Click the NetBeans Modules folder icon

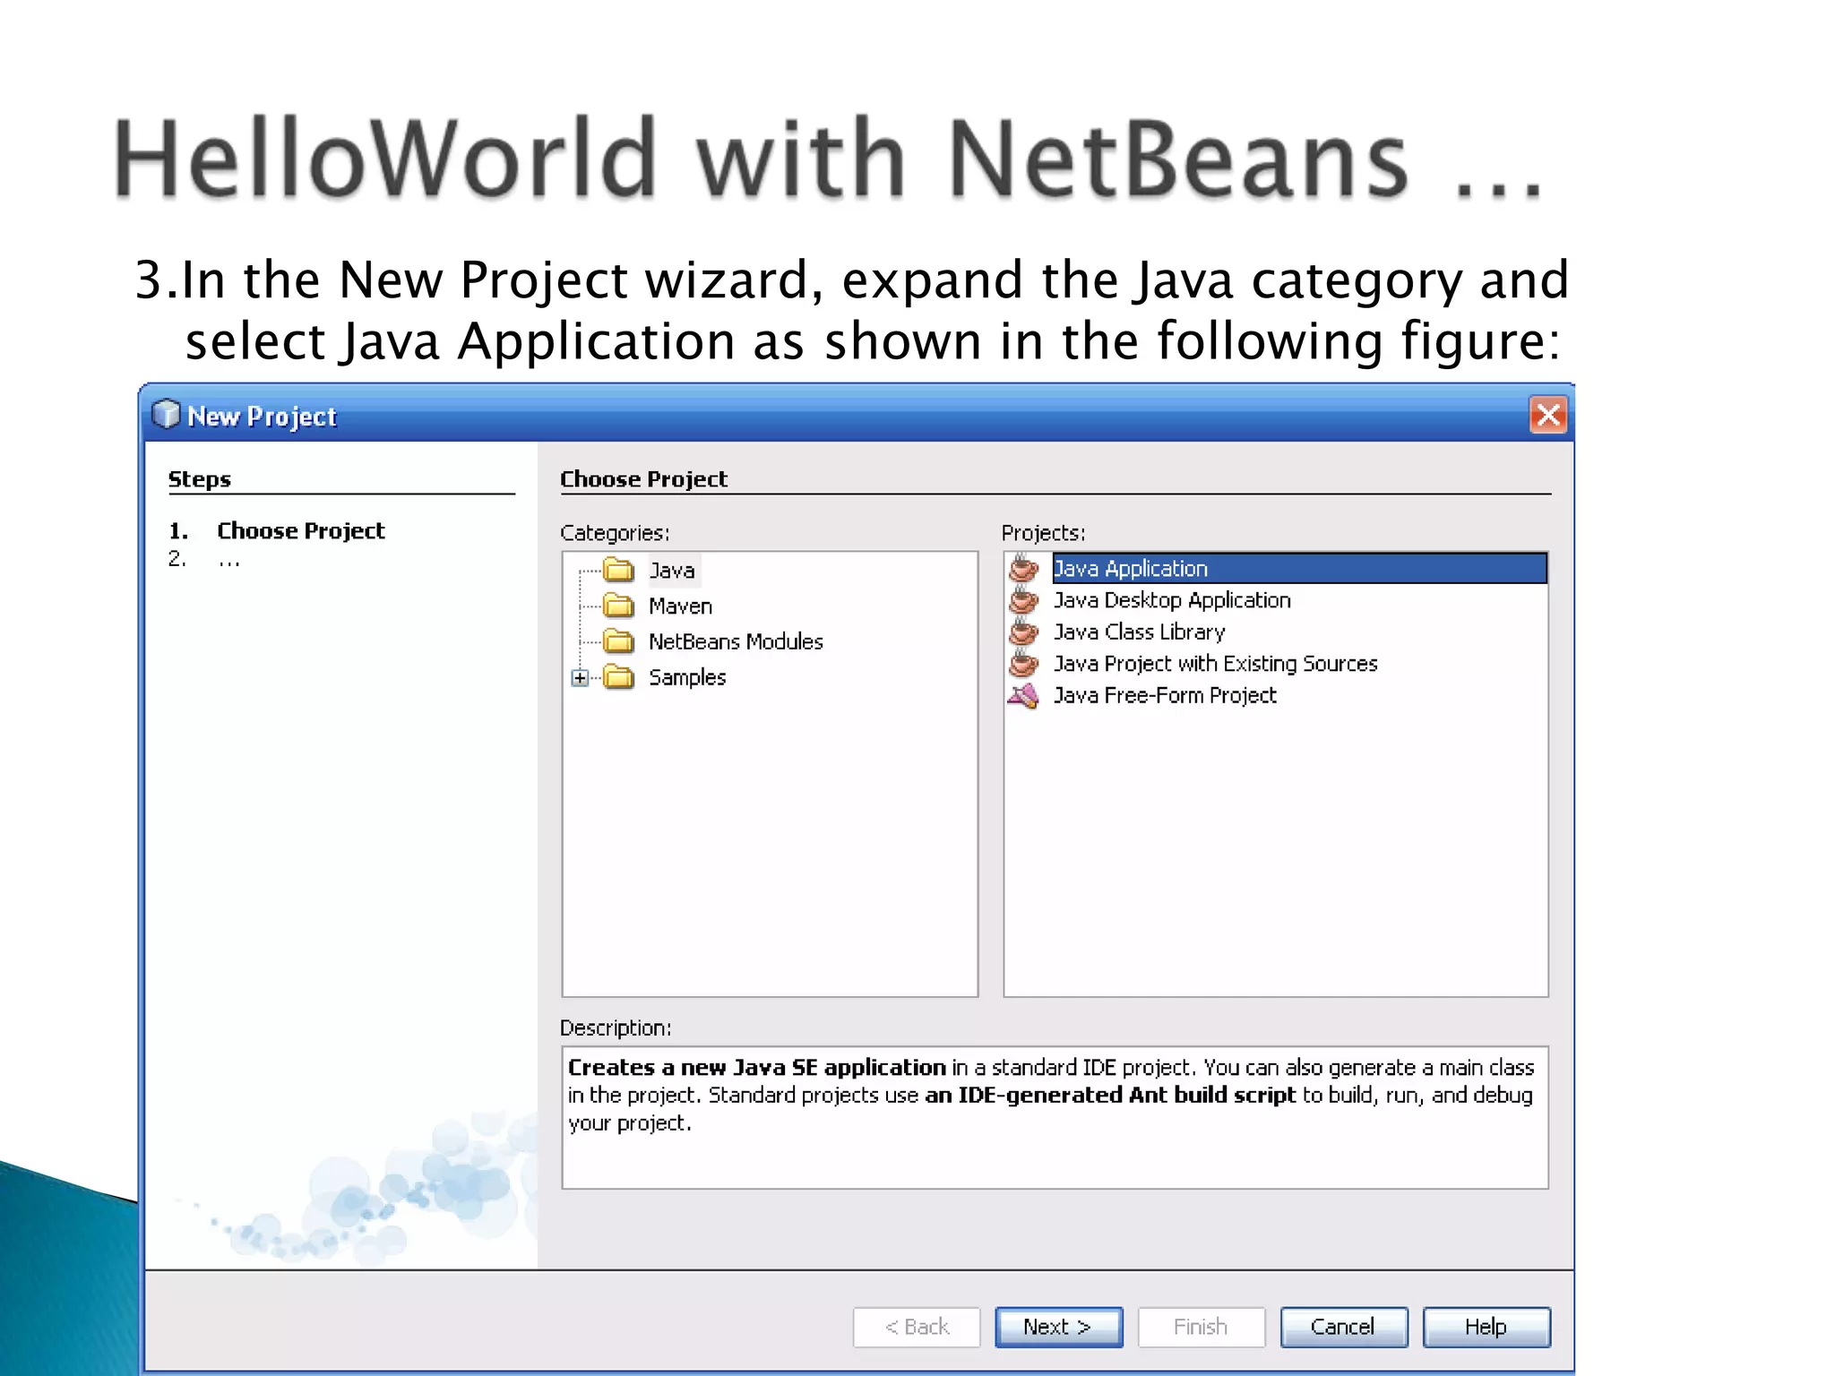coord(618,641)
